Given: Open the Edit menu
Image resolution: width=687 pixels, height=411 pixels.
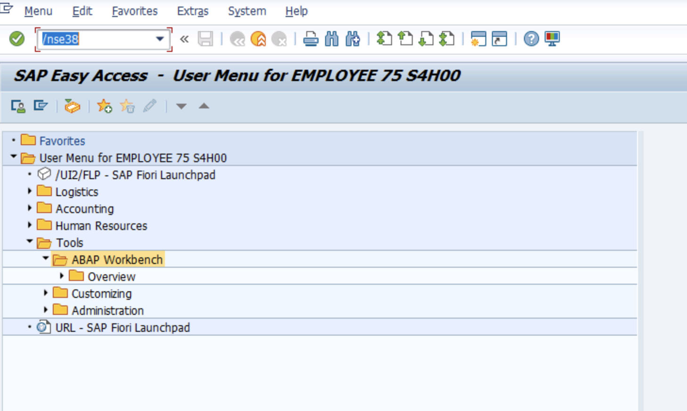Looking at the screenshot, I should point(82,11).
